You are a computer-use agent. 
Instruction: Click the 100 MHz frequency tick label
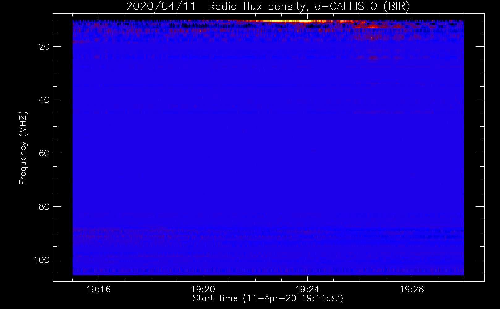pyautogui.click(x=42, y=260)
